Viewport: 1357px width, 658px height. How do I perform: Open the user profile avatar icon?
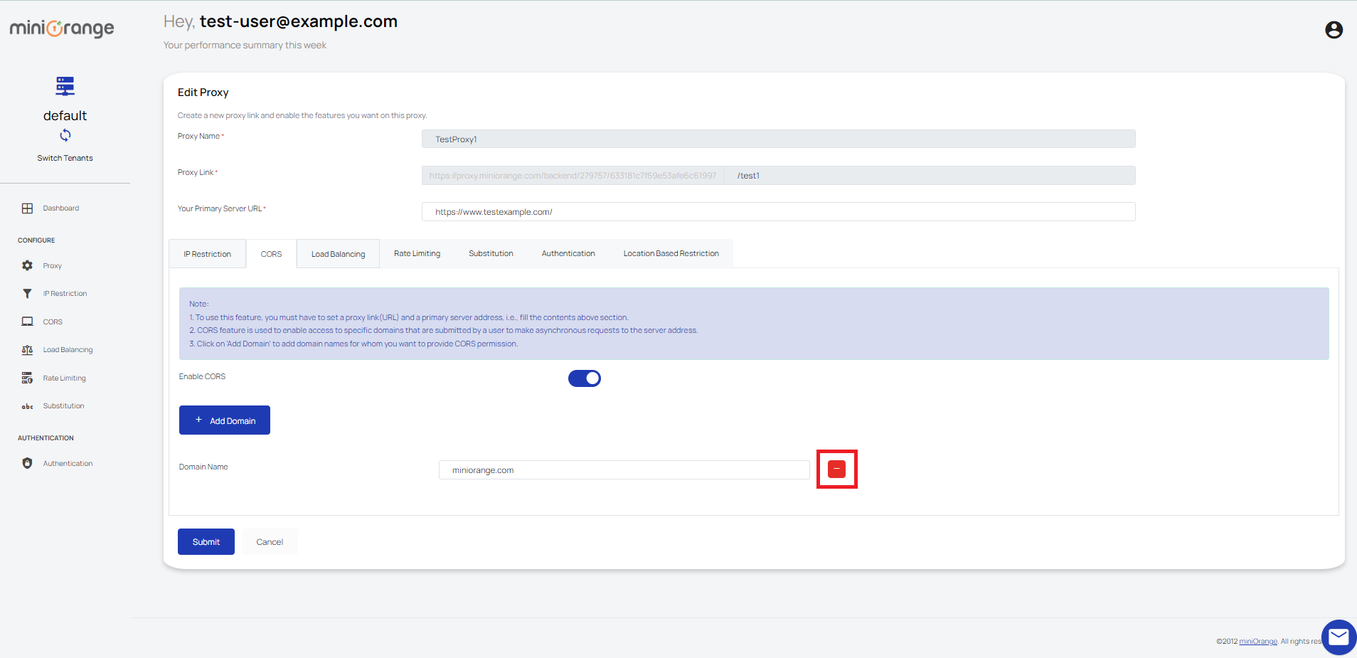1334,29
